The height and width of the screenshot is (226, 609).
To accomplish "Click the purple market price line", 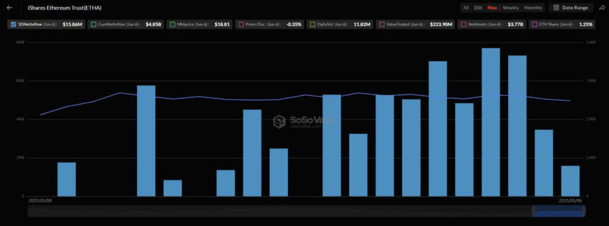I will click(305, 95).
